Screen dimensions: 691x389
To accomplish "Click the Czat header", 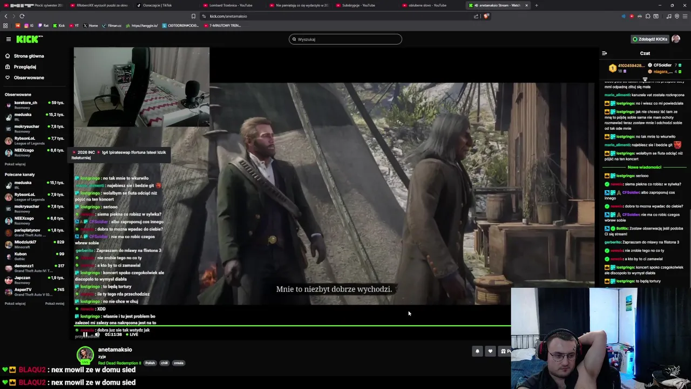I will (x=645, y=53).
